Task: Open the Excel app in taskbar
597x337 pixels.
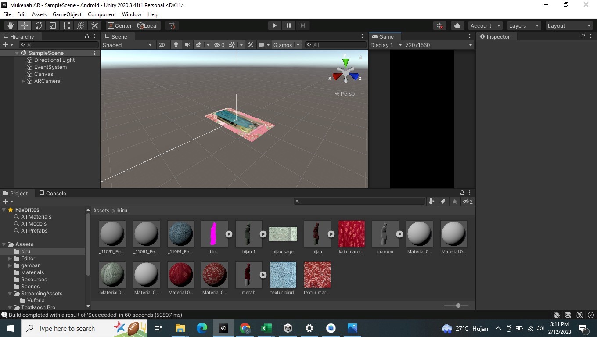Action: [x=266, y=328]
